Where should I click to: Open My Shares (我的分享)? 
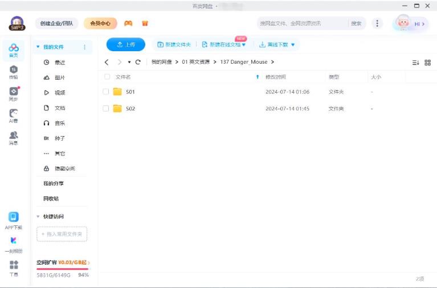[53, 183]
